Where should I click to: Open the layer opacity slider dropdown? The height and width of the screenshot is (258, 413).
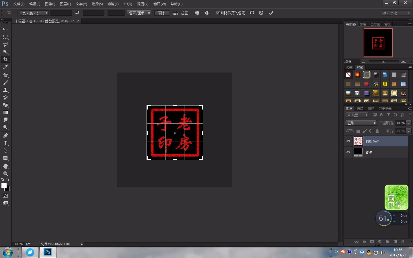pos(409,123)
